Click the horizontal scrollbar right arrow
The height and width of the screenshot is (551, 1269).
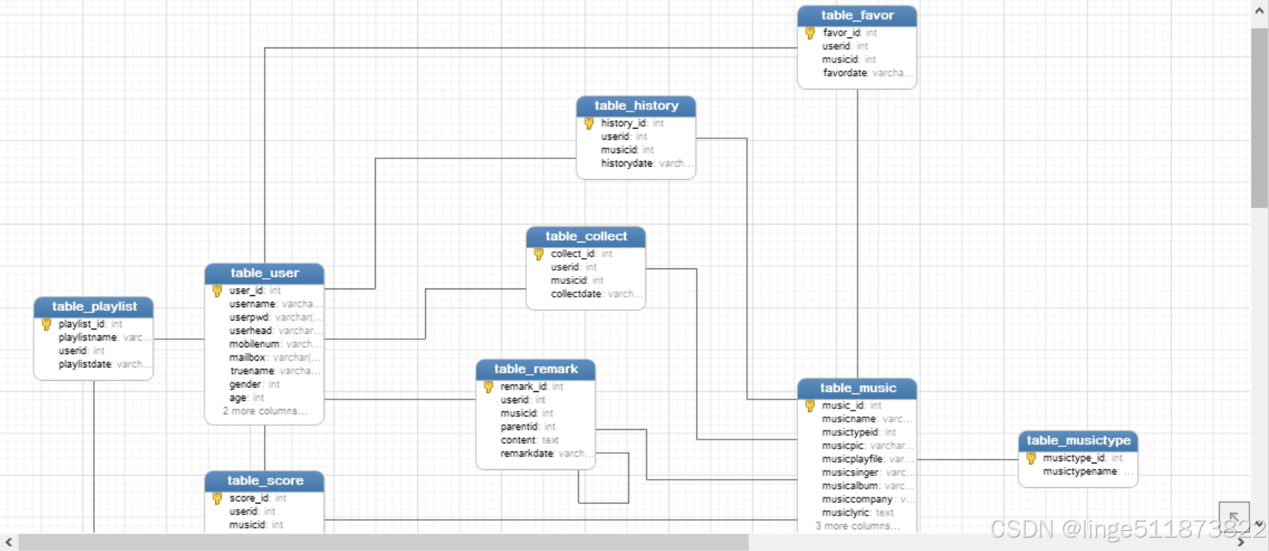(1241, 543)
